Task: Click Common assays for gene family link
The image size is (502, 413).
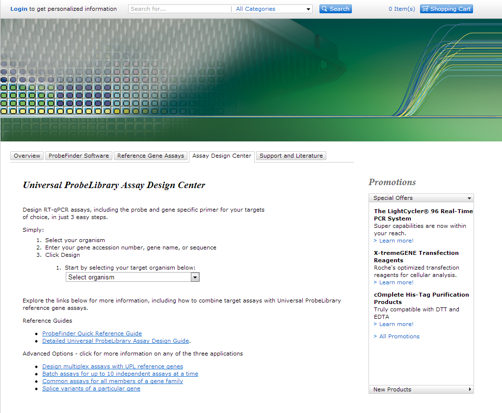Action: coord(112,381)
